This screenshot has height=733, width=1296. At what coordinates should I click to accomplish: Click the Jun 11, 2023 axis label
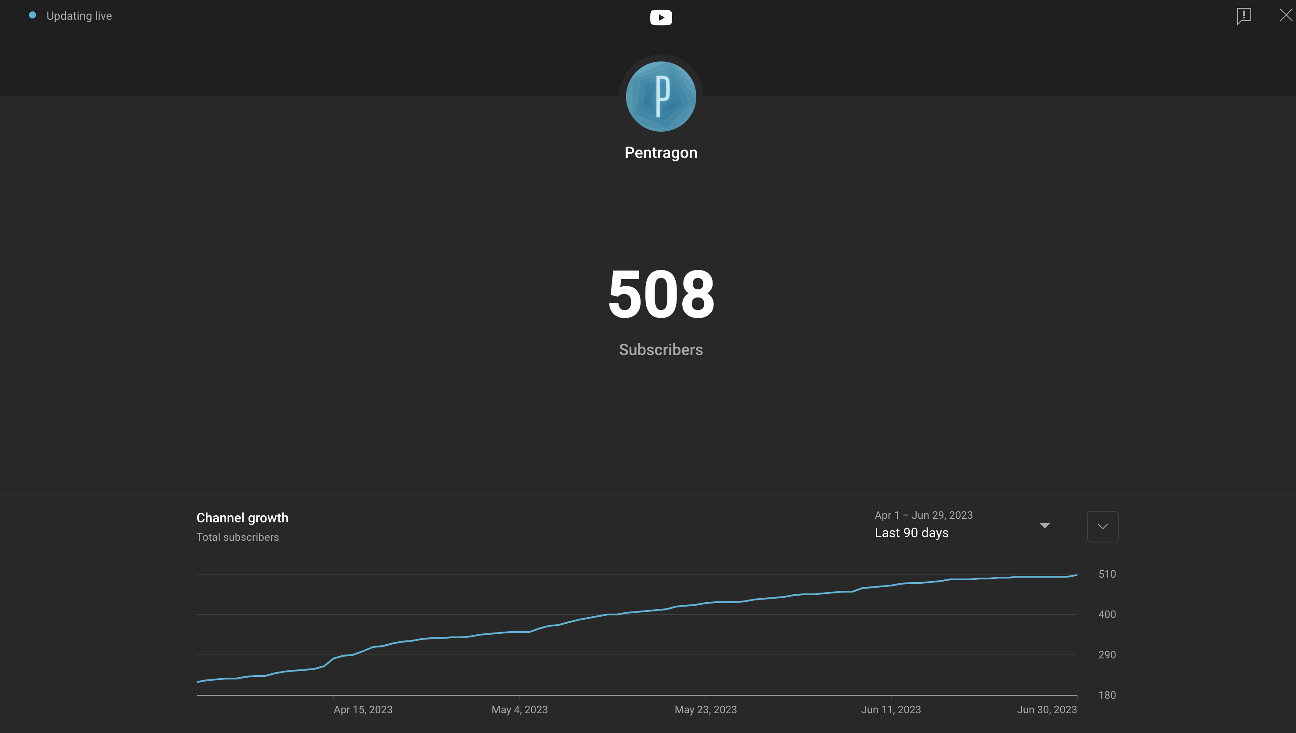[891, 709]
